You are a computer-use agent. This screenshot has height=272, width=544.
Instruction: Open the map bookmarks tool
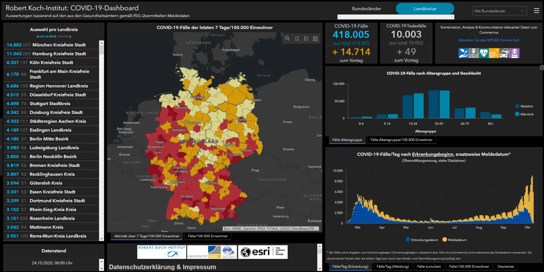coord(297,38)
